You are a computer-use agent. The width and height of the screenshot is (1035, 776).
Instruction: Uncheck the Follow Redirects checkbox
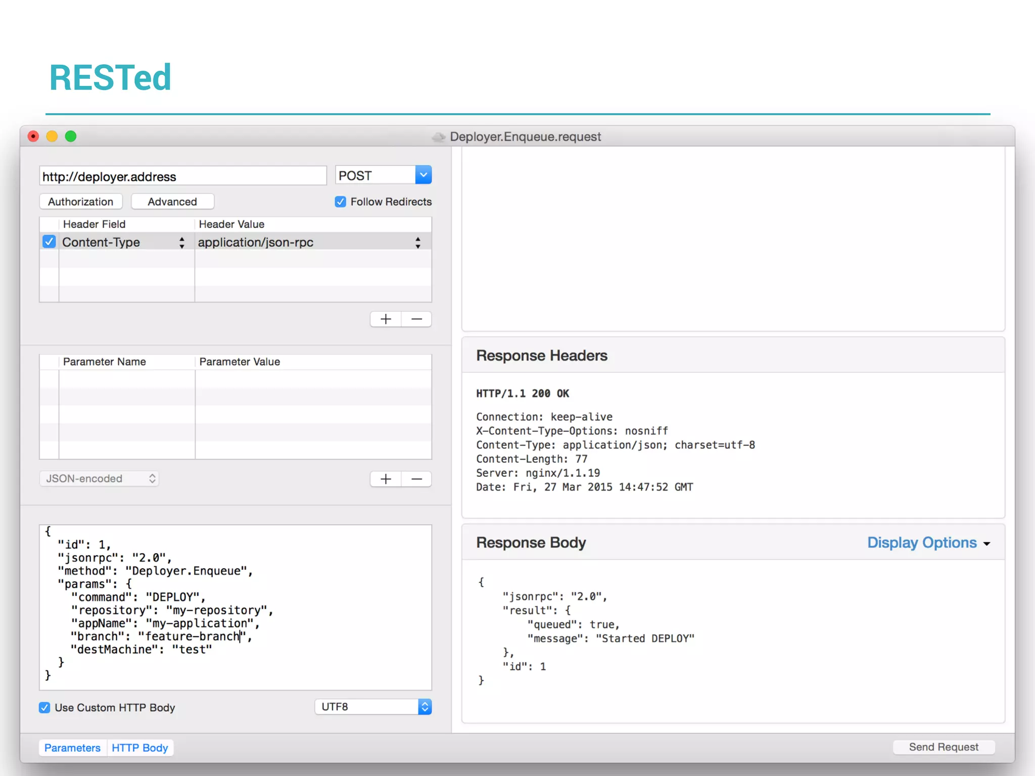pos(341,202)
